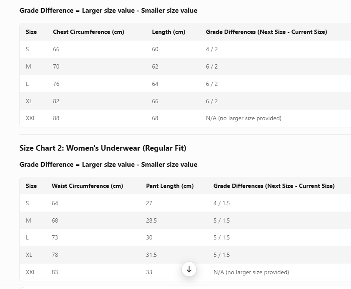Click the waist value 73 for size L
Viewport: 351px width, 289px height.
coord(55,237)
